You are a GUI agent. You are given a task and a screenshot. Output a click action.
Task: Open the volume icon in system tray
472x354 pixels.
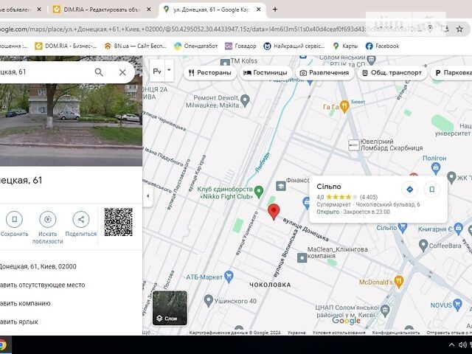click(462, 345)
